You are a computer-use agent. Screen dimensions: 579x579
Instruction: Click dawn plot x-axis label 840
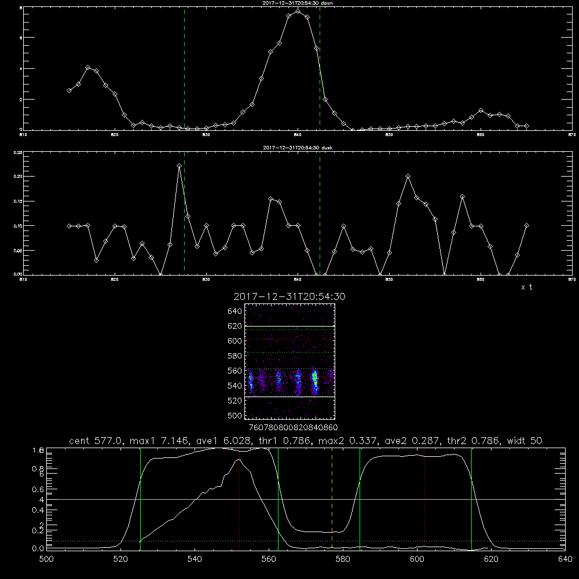[298, 135]
